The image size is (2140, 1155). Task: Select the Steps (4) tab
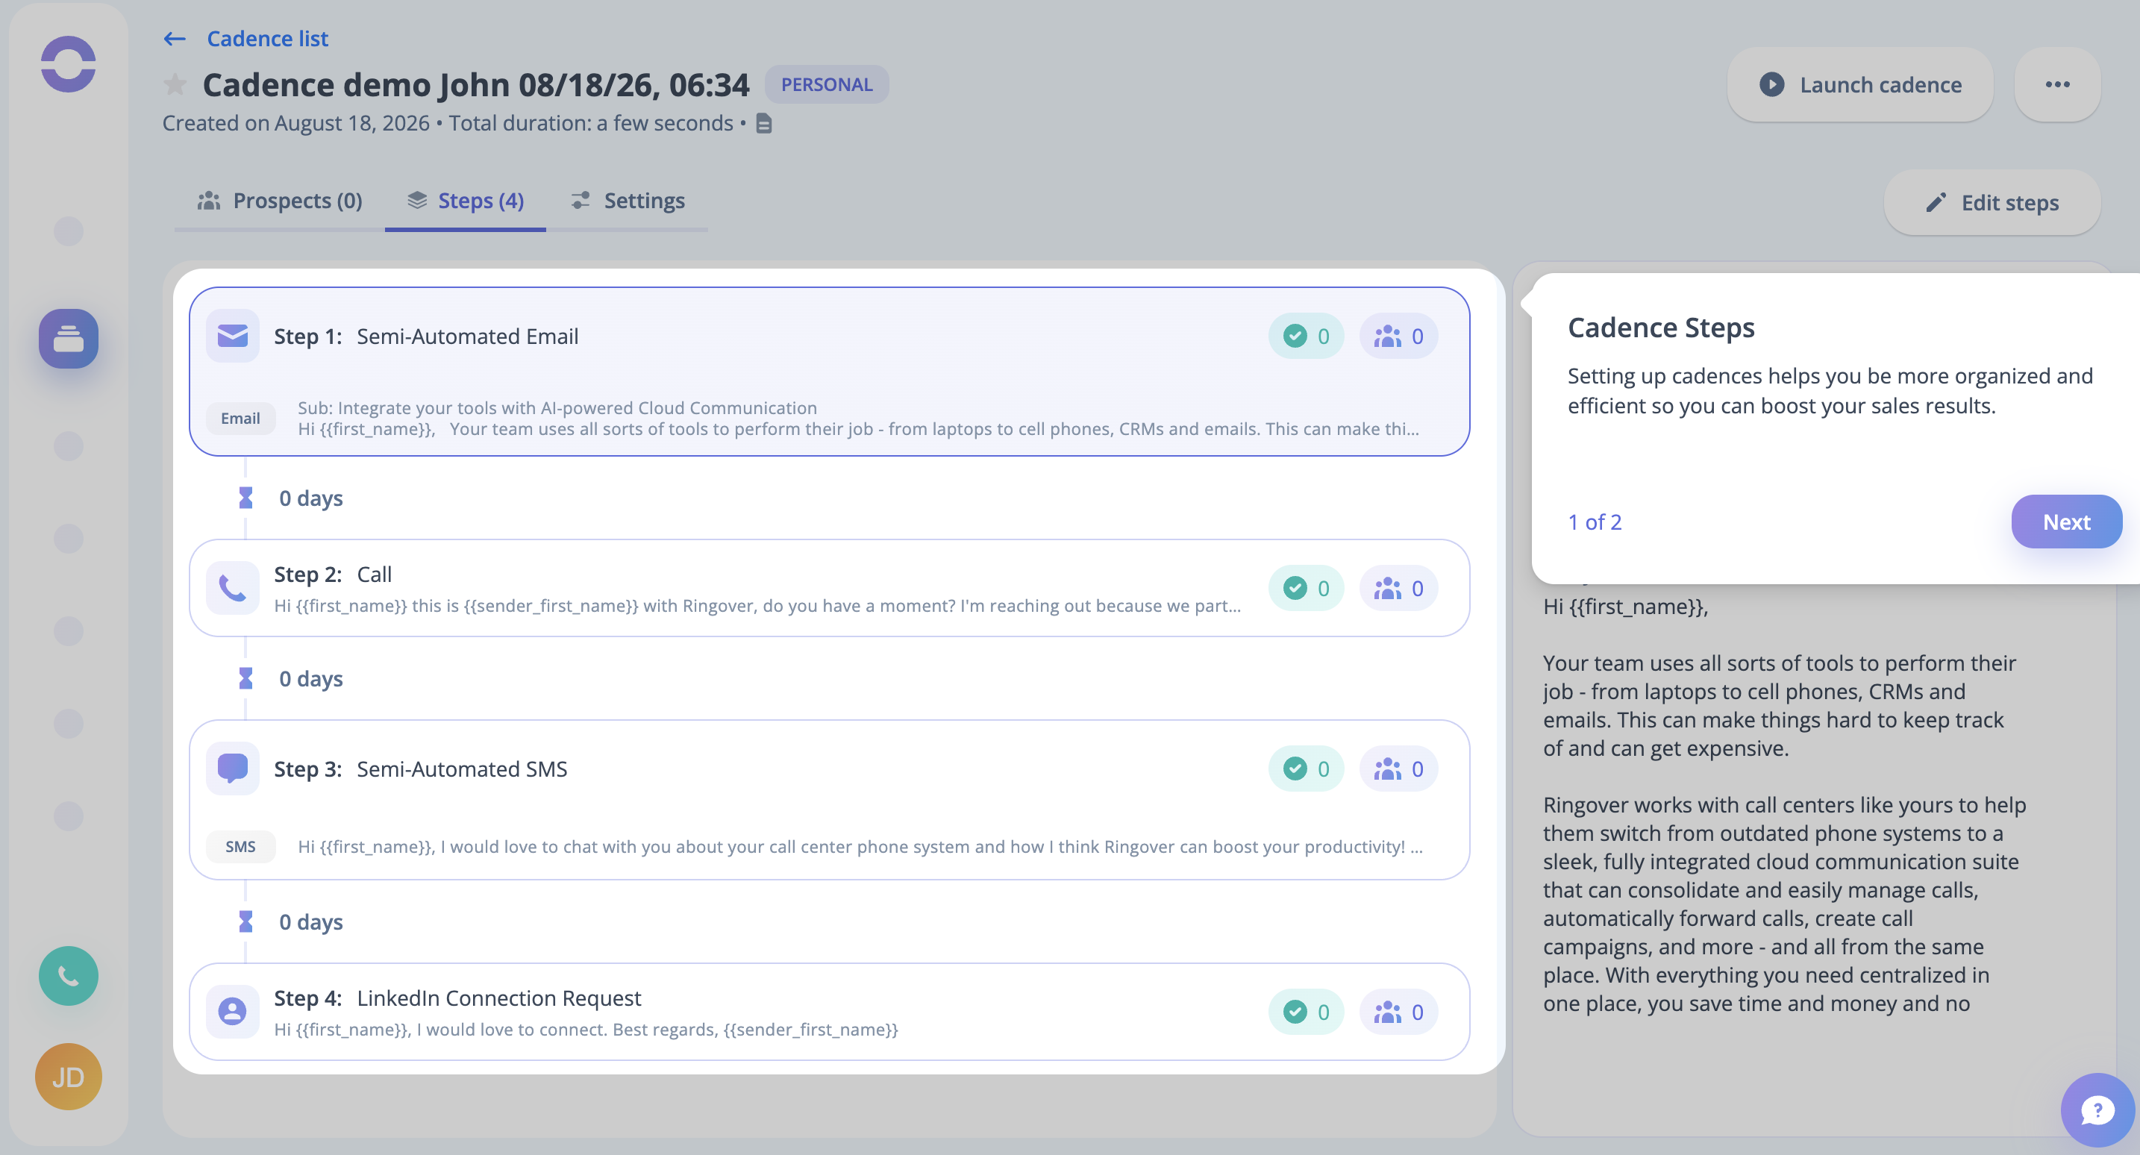click(x=465, y=201)
